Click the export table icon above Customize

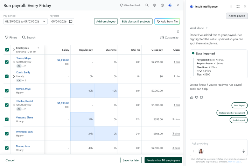click(178, 32)
